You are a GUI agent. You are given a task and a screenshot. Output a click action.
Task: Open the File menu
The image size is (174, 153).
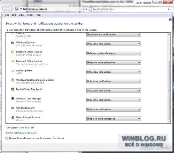(7, 15)
